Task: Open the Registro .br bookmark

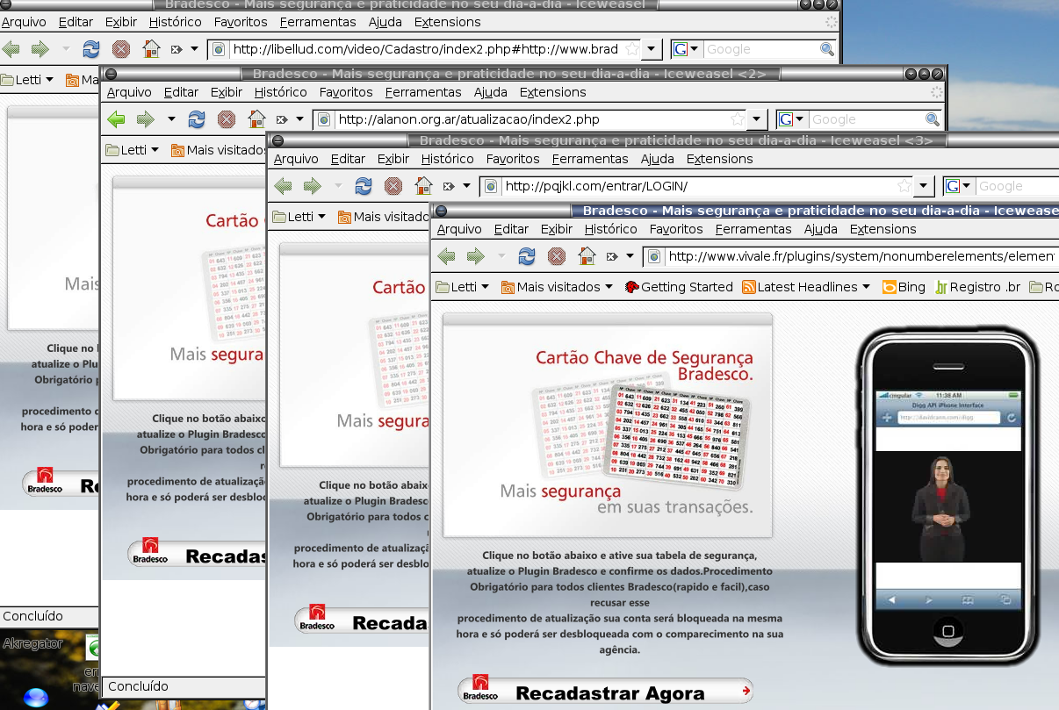Action: point(977,287)
